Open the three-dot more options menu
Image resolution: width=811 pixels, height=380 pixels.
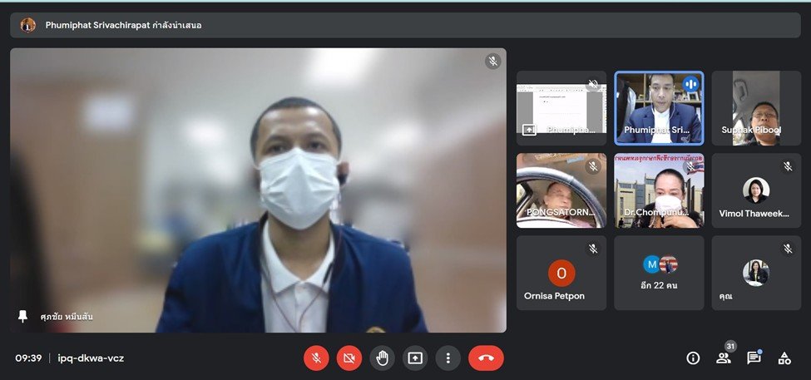click(x=448, y=358)
